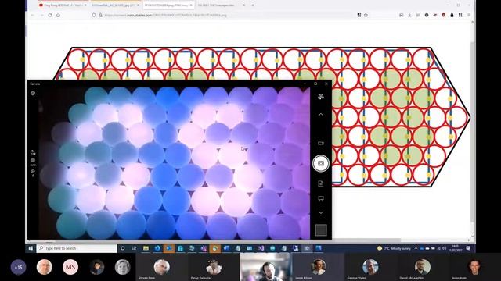Select Jamie Kitson's participant tile
The width and height of the screenshot is (501, 281).
(x=319, y=267)
